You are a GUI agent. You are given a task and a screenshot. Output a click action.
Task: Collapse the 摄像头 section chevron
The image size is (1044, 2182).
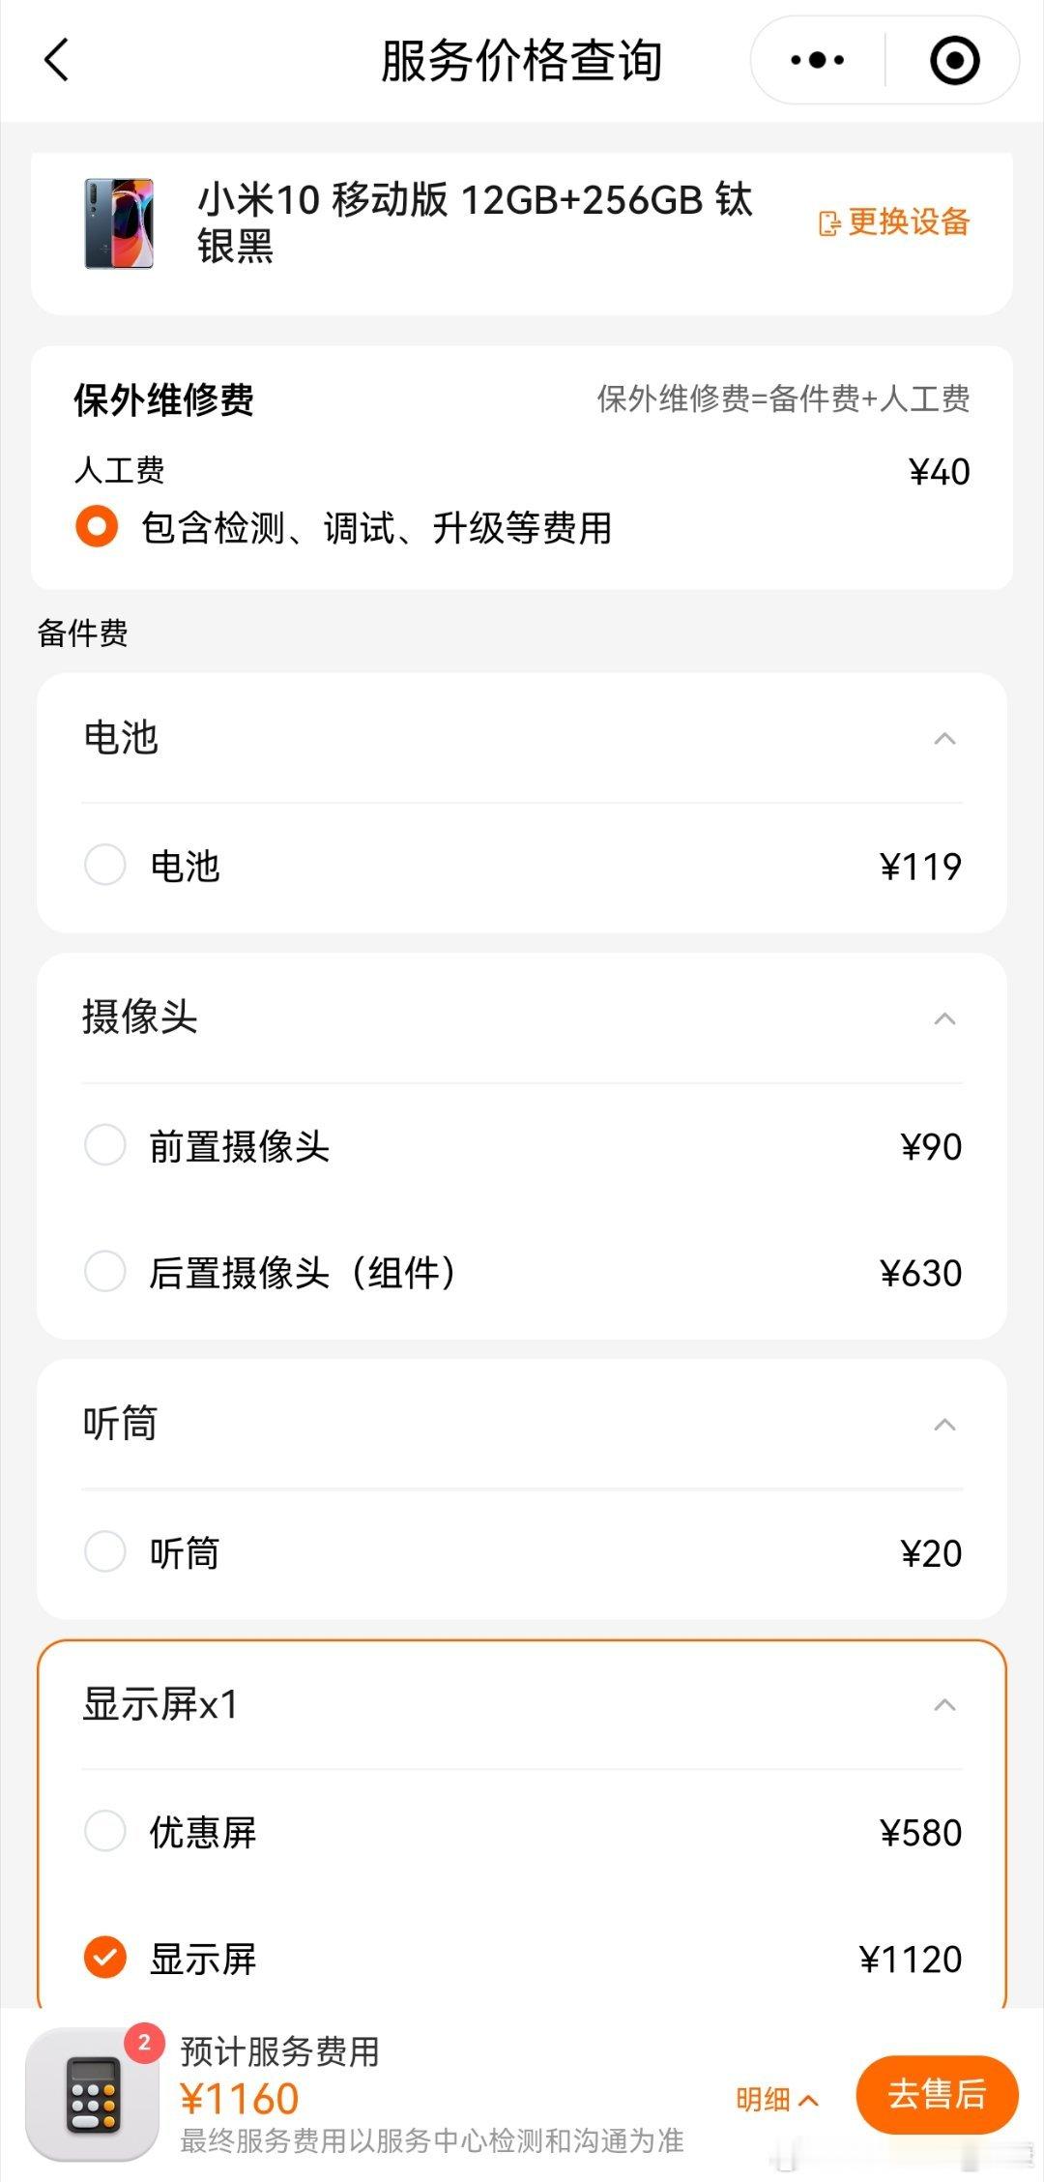click(x=945, y=1018)
